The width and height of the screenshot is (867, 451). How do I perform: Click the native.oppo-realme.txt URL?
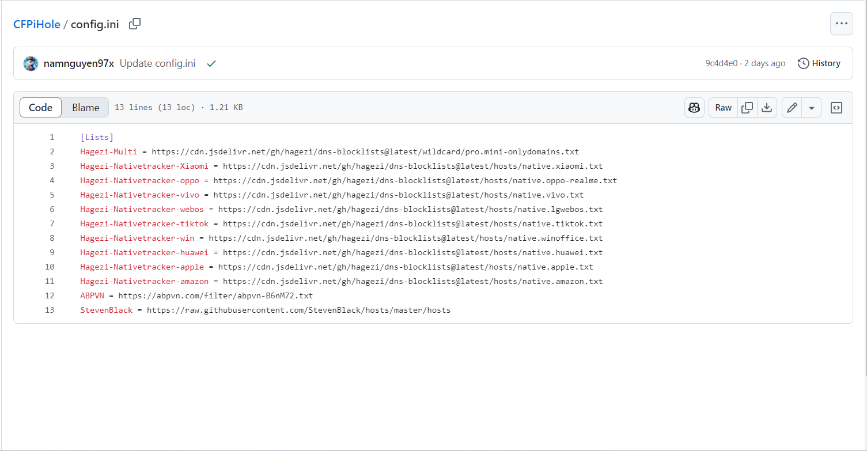tap(415, 180)
